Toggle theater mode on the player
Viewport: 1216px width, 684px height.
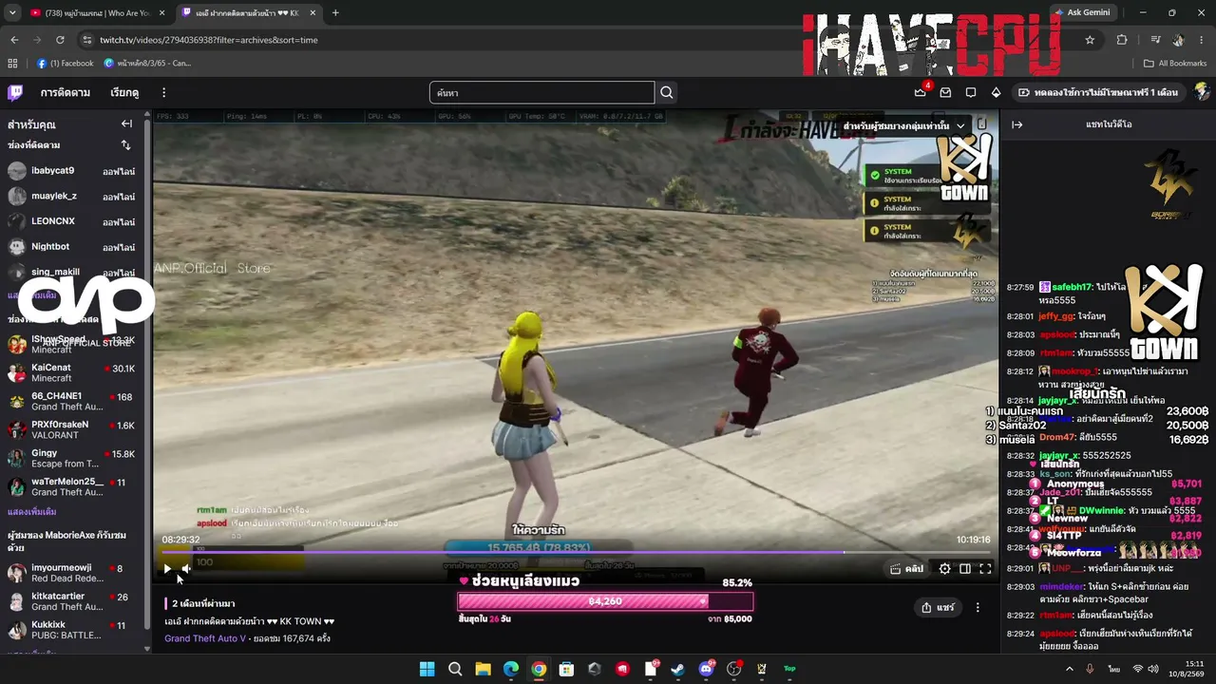pos(965,569)
